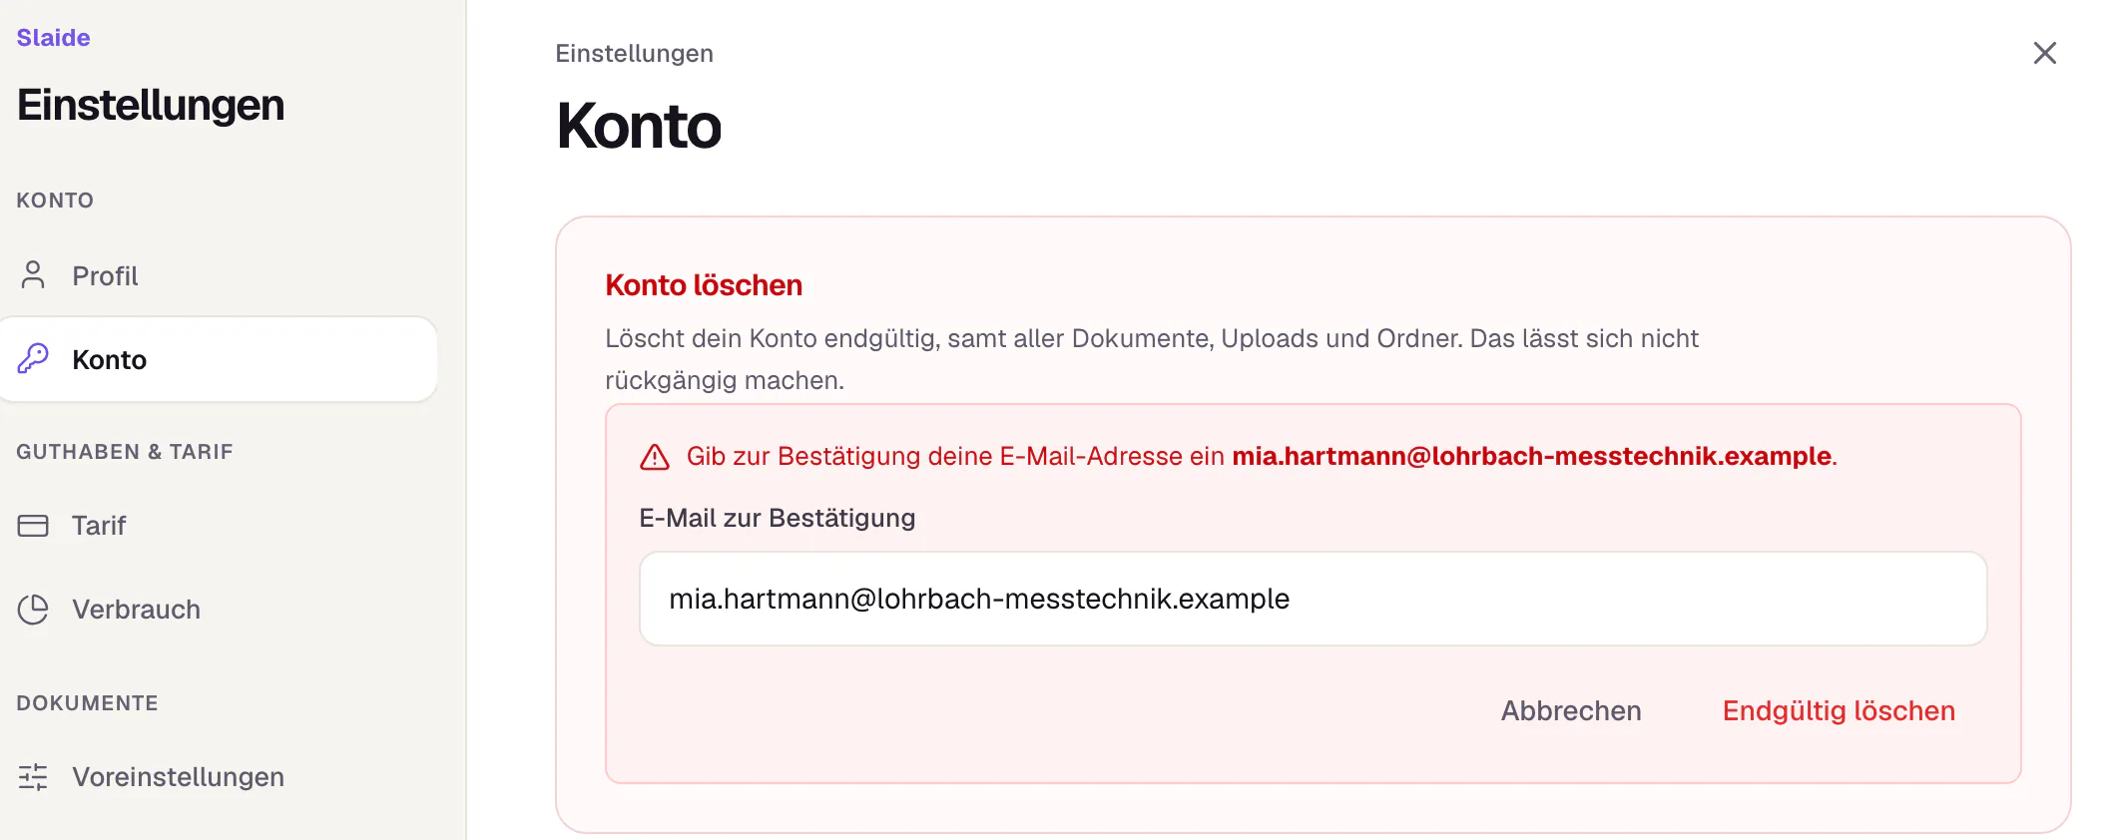Click the Konto key icon
Screen dimensions: 2124x840
[33, 358]
